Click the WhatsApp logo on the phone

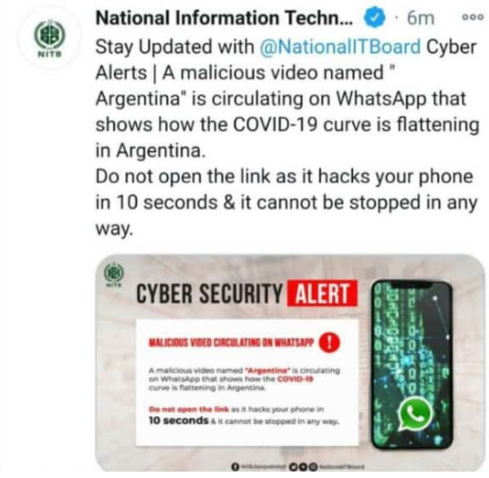(415, 414)
